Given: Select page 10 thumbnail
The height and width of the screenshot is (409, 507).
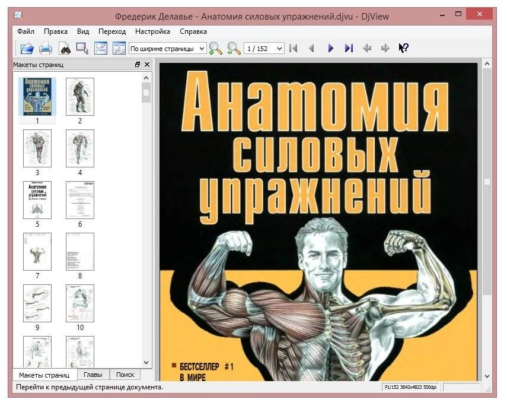Looking at the screenshot, I should (x=80, y=303).
